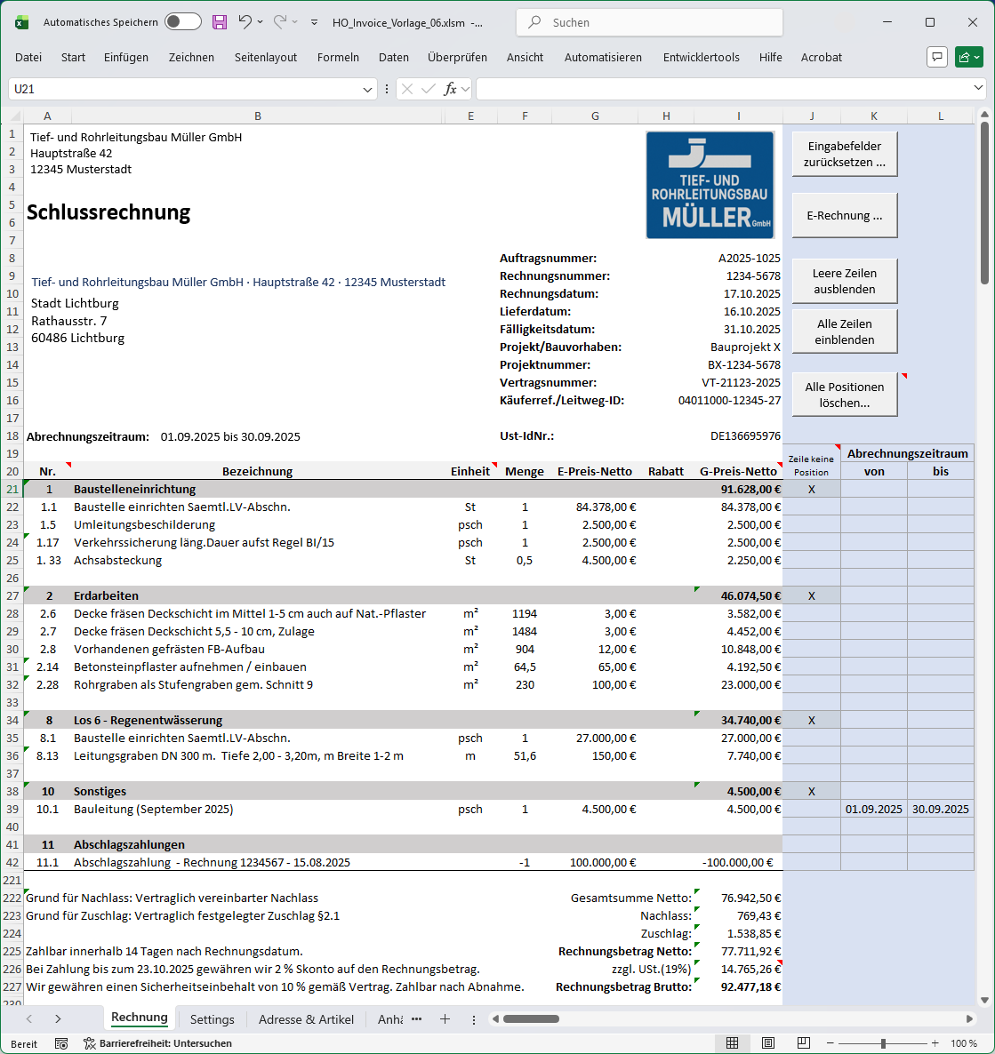Open the Undo history dropdown arrow
This screenshot has width=995, height=1054.
click(261, 22)
